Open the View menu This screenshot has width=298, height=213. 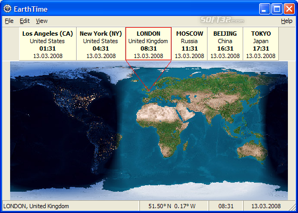click(x=42, y=21)
